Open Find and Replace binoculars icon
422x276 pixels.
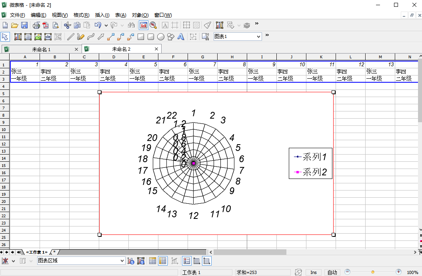point(131,26)
